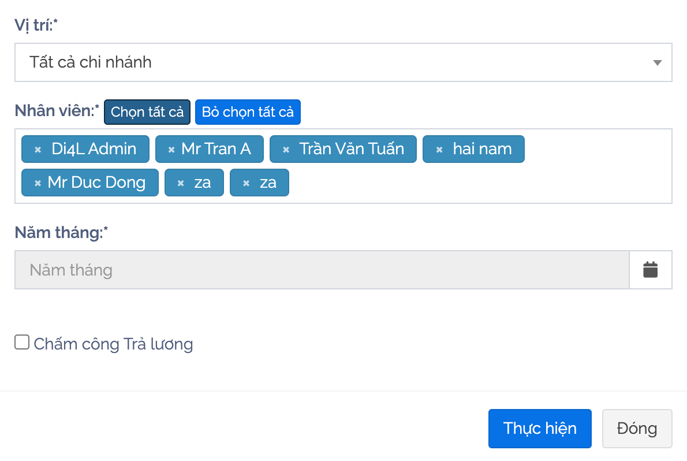The width and height of the screenshot is (687, 461).
Task: Remove the Di4L Admin employee tag
Action: 38,150
